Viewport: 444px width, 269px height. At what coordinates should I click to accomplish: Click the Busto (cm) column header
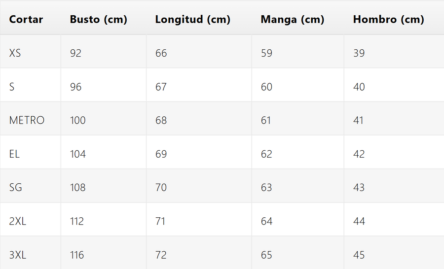99,20
